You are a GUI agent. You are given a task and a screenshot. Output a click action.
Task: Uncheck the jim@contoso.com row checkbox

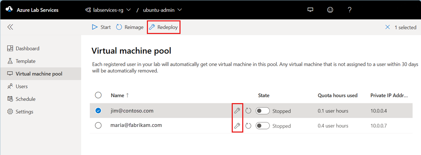point(98,111)
